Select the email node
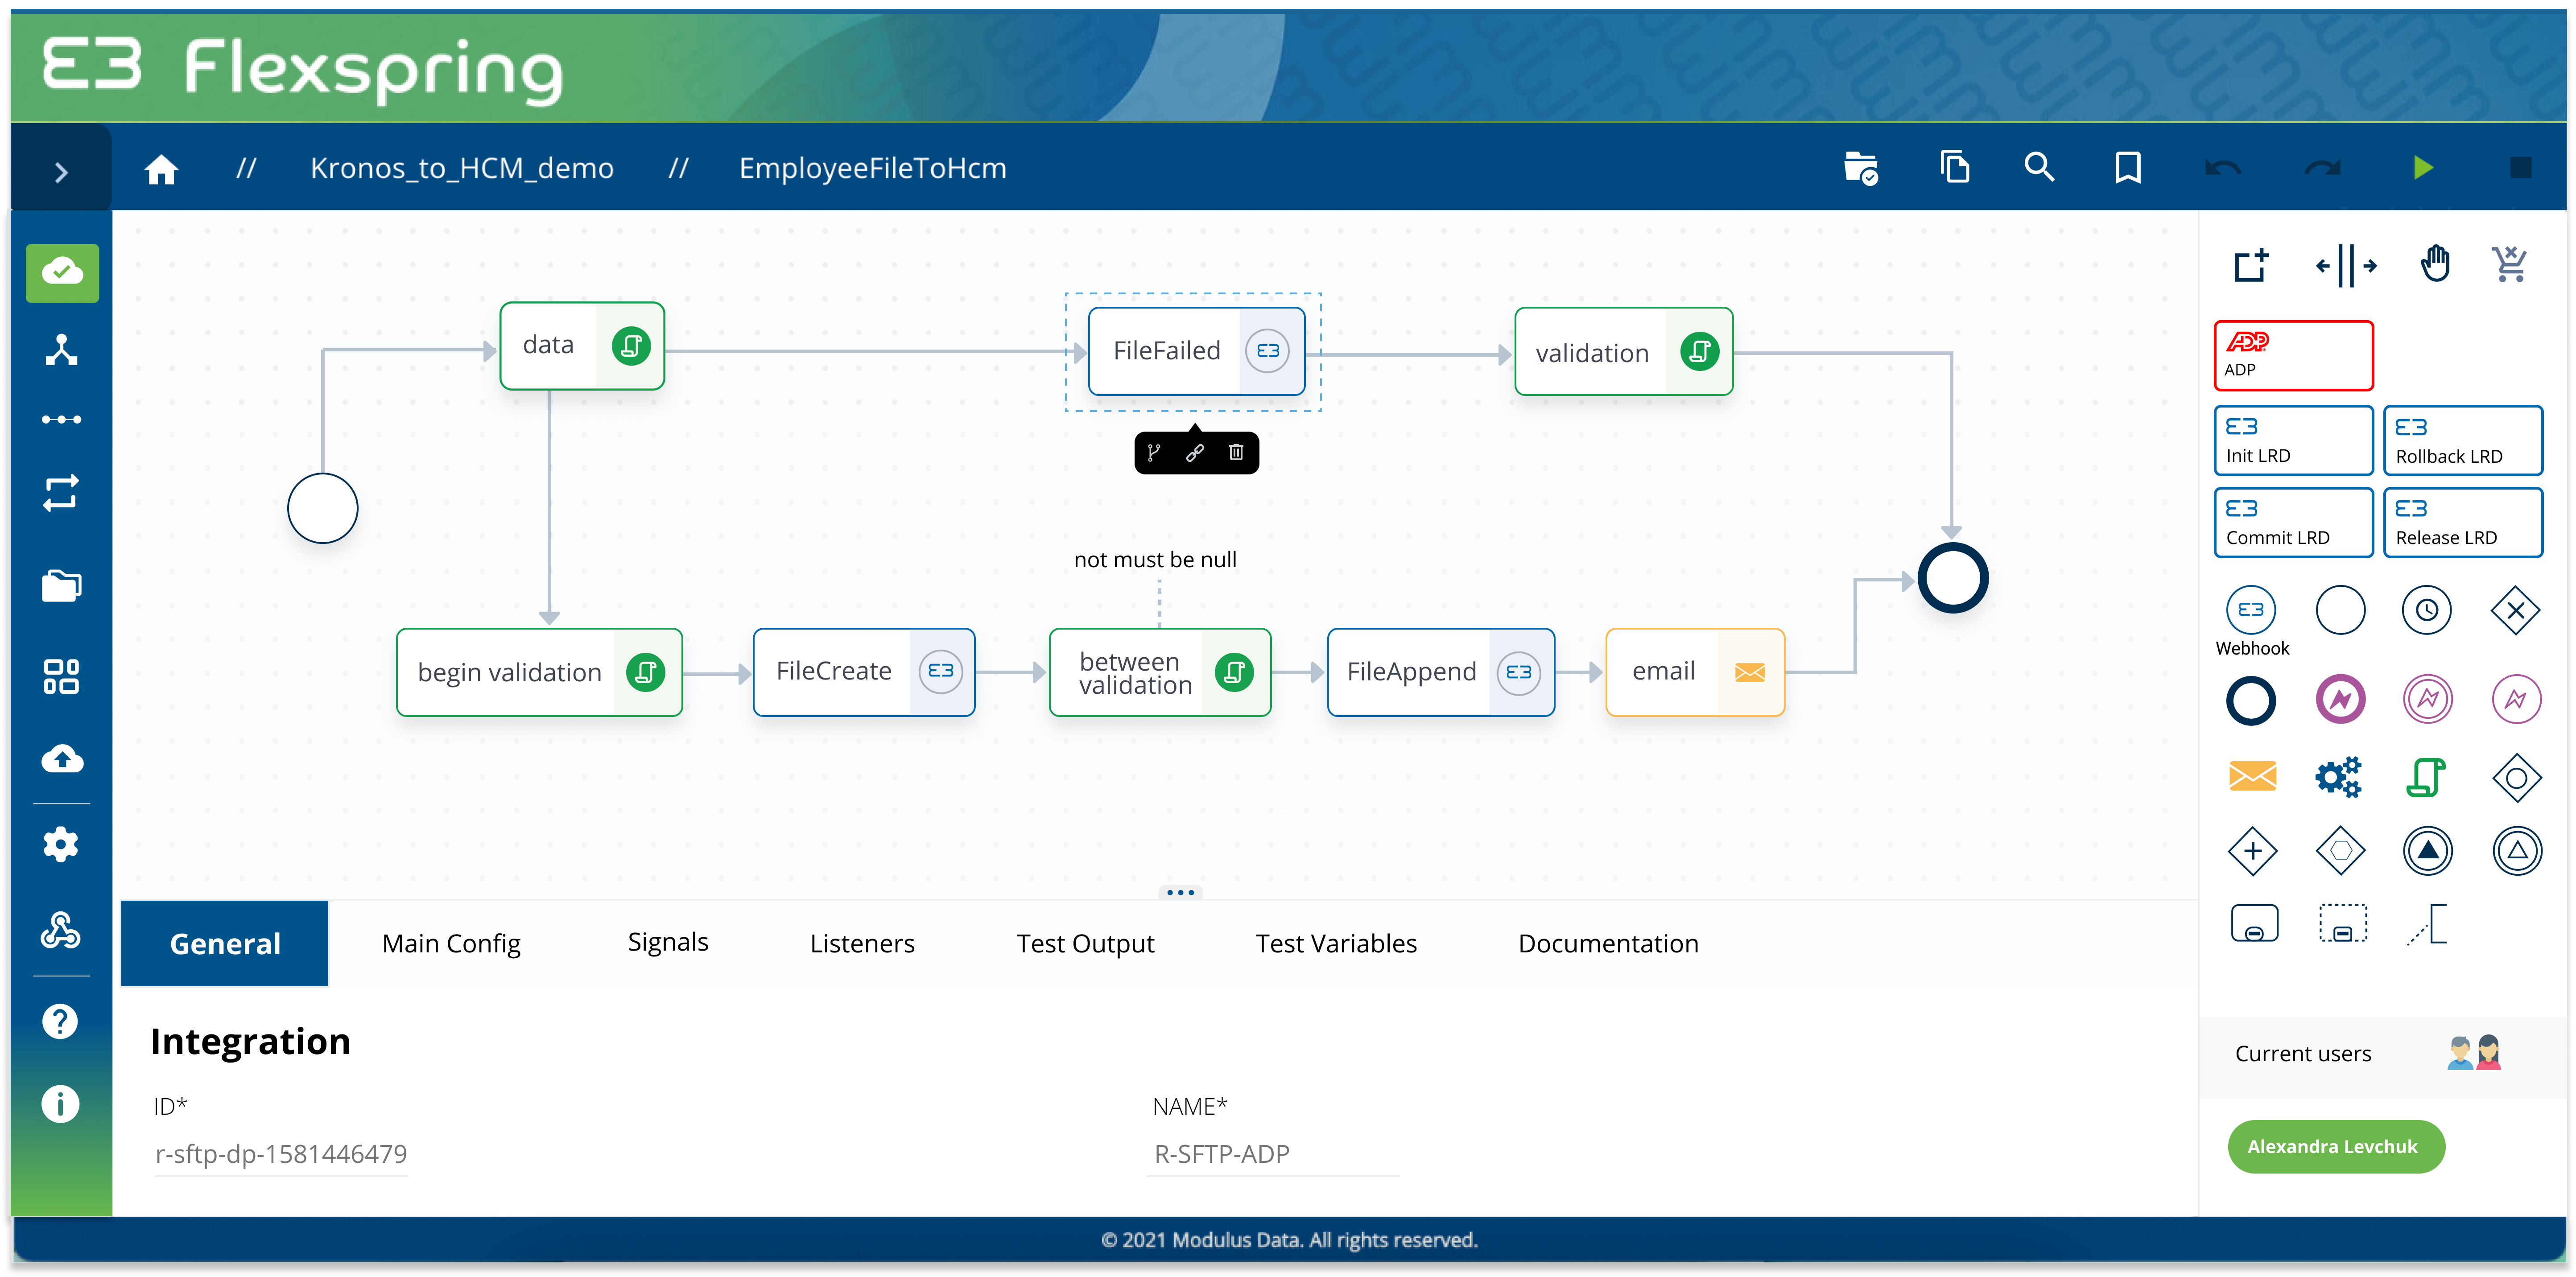Viewport: 2576px width, 1277px height. point(1695,672)
